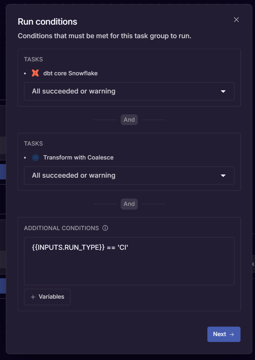
Task: Click the Next button
Action: click(x=224, y=334)
